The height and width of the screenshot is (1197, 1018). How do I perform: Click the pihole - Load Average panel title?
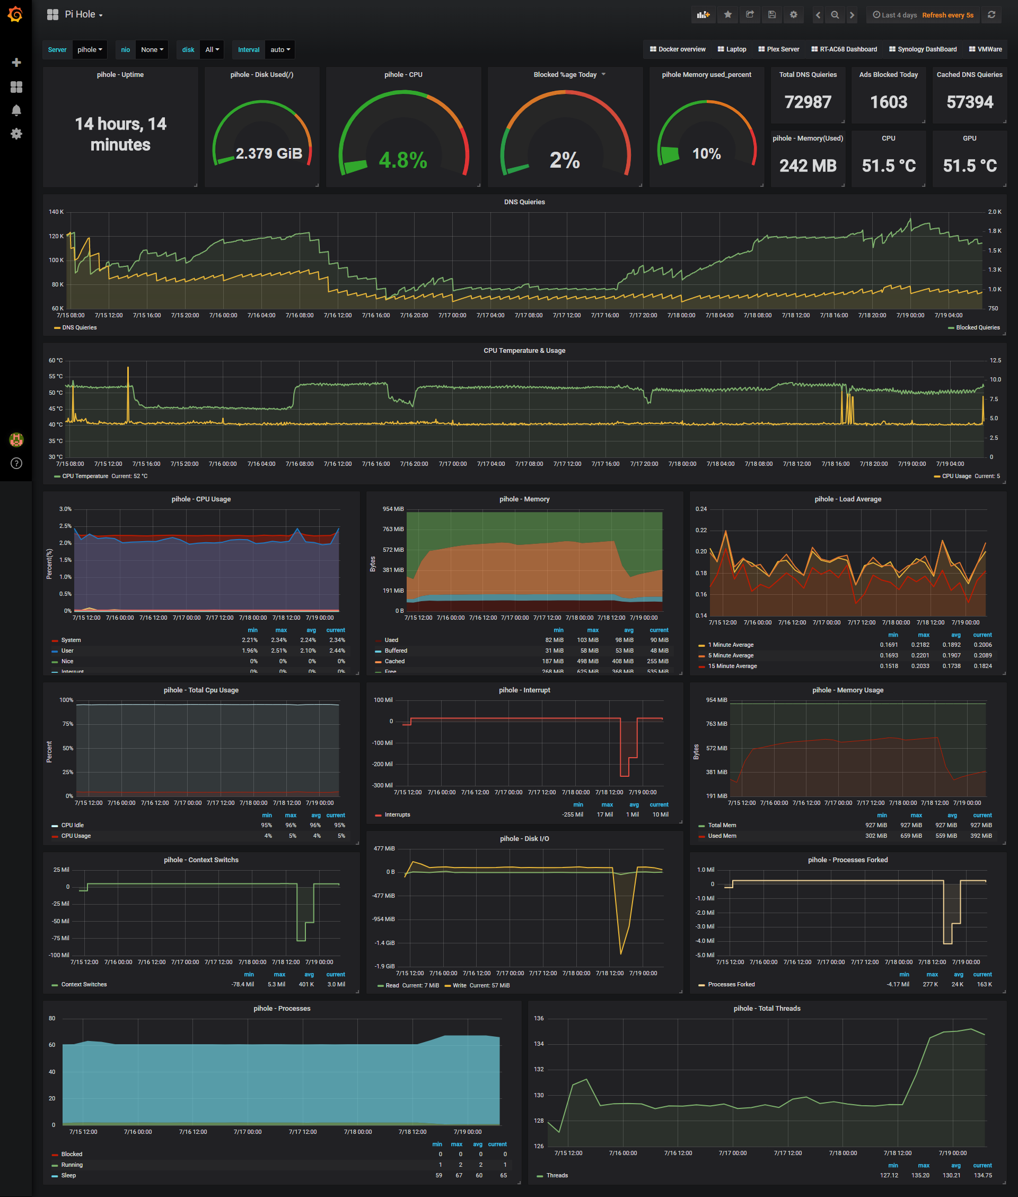pos(848,499)
